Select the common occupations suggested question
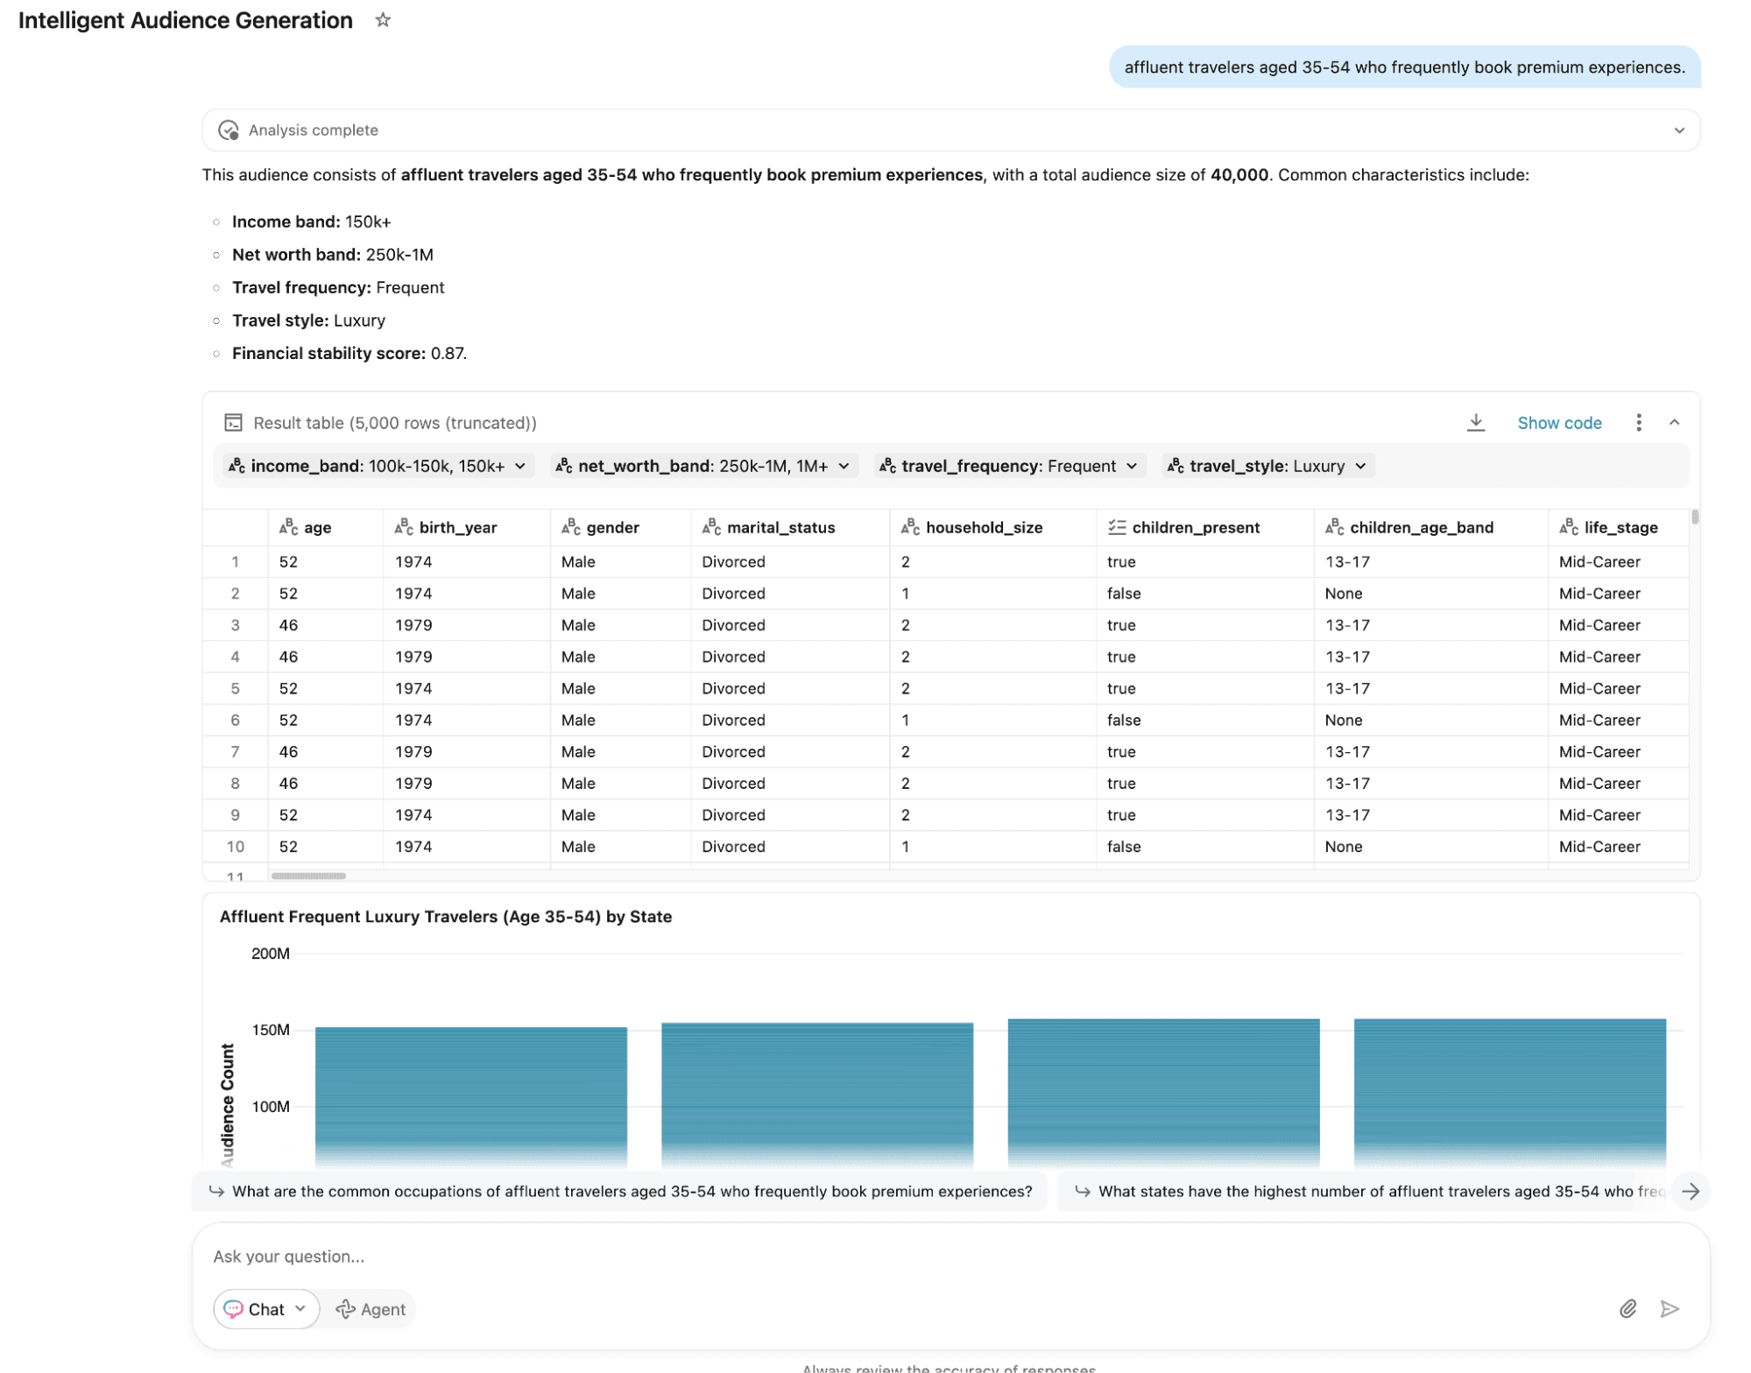The image size is (1751, 1373). pyautogui.click(x=620, y=1191)
